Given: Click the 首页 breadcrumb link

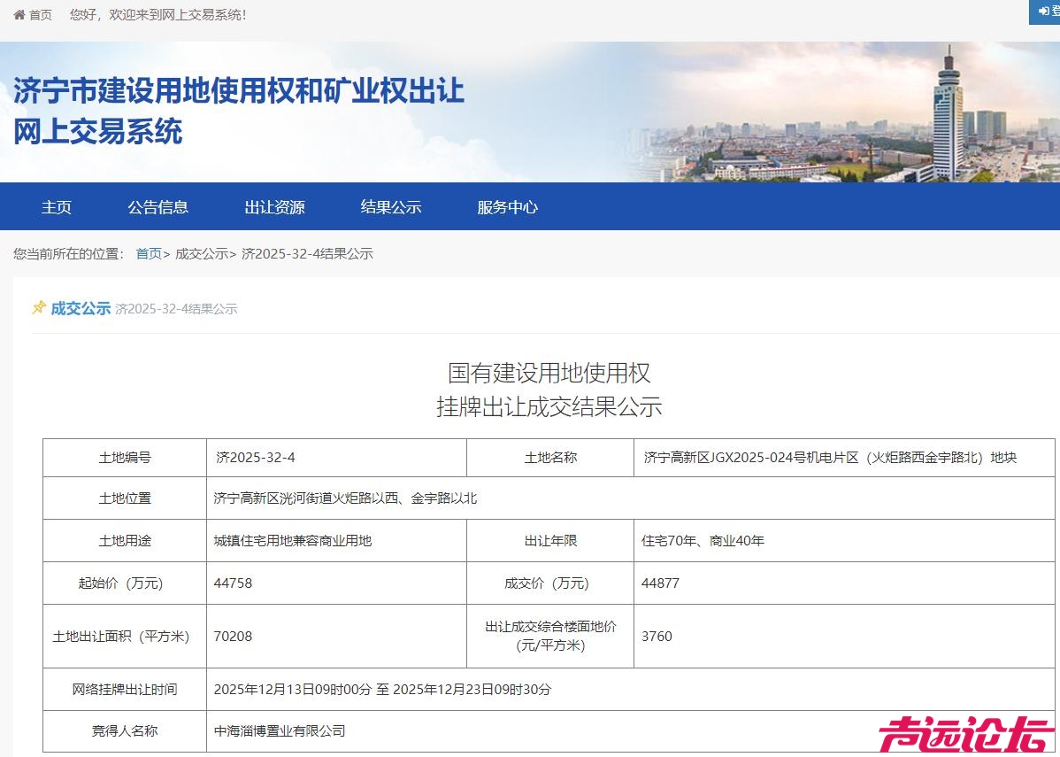Looking at the screenshot, I should [x=148, y=253].
